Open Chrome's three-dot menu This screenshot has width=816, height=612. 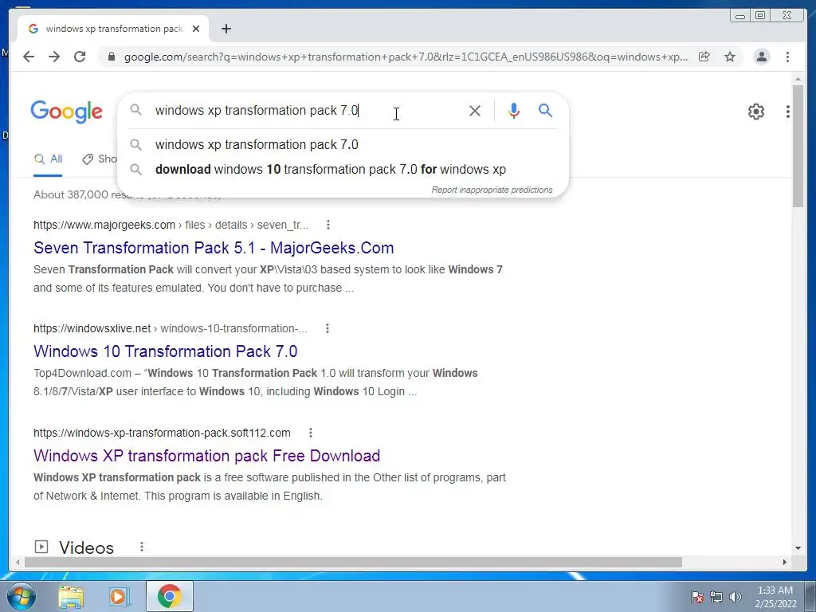[x=787, y=57]
